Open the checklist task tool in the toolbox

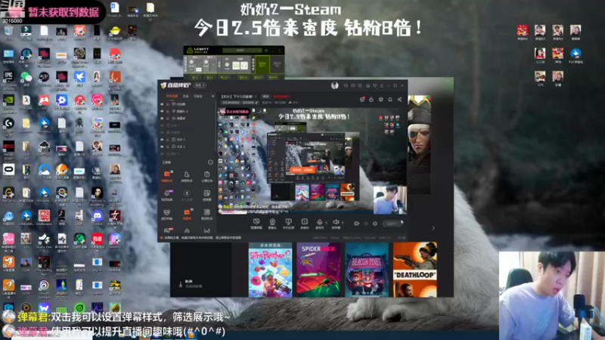(x=206, y=176)
